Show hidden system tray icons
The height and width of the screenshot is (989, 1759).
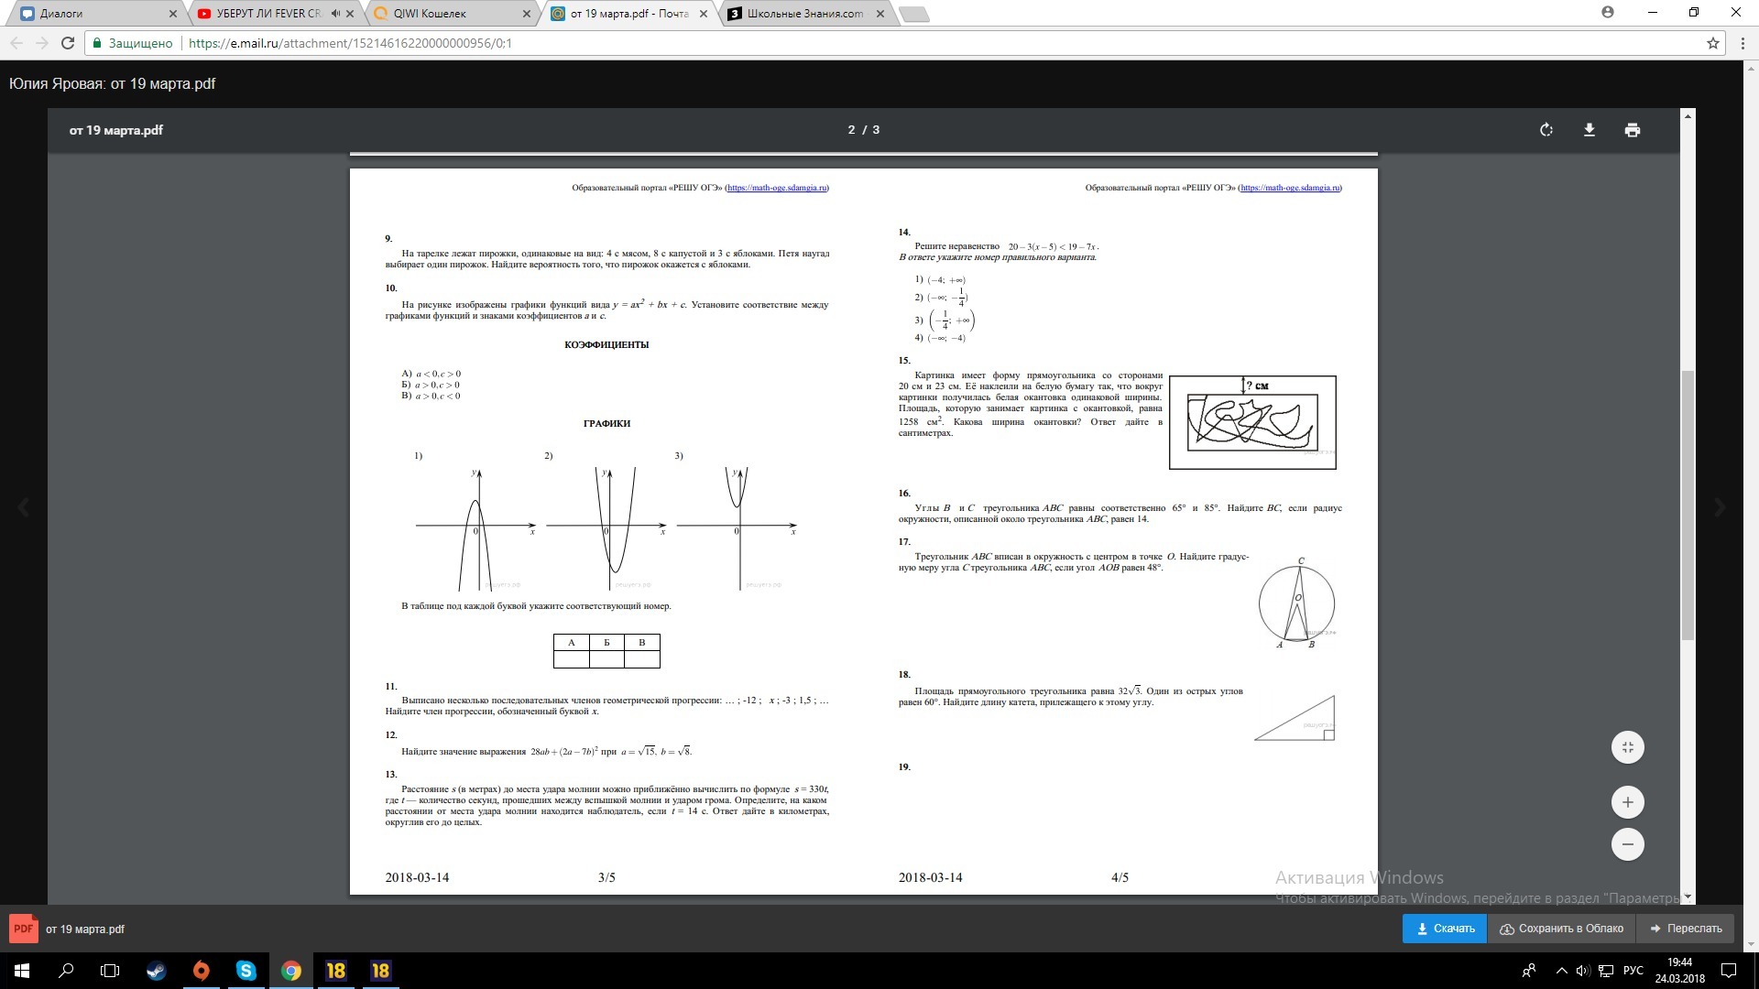coord(1561,971)
